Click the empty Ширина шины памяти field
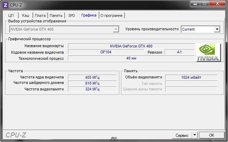Screen dimensions: 228x142 point(191,89)
